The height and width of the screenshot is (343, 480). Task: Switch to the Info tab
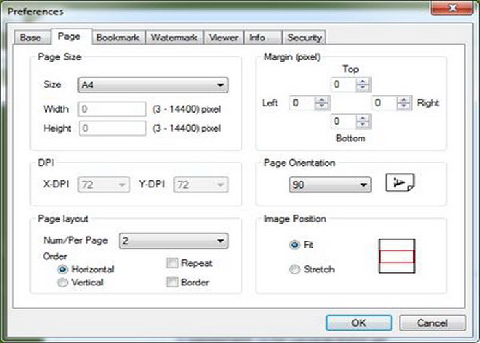pyautogui.click(x=263, y=38)
